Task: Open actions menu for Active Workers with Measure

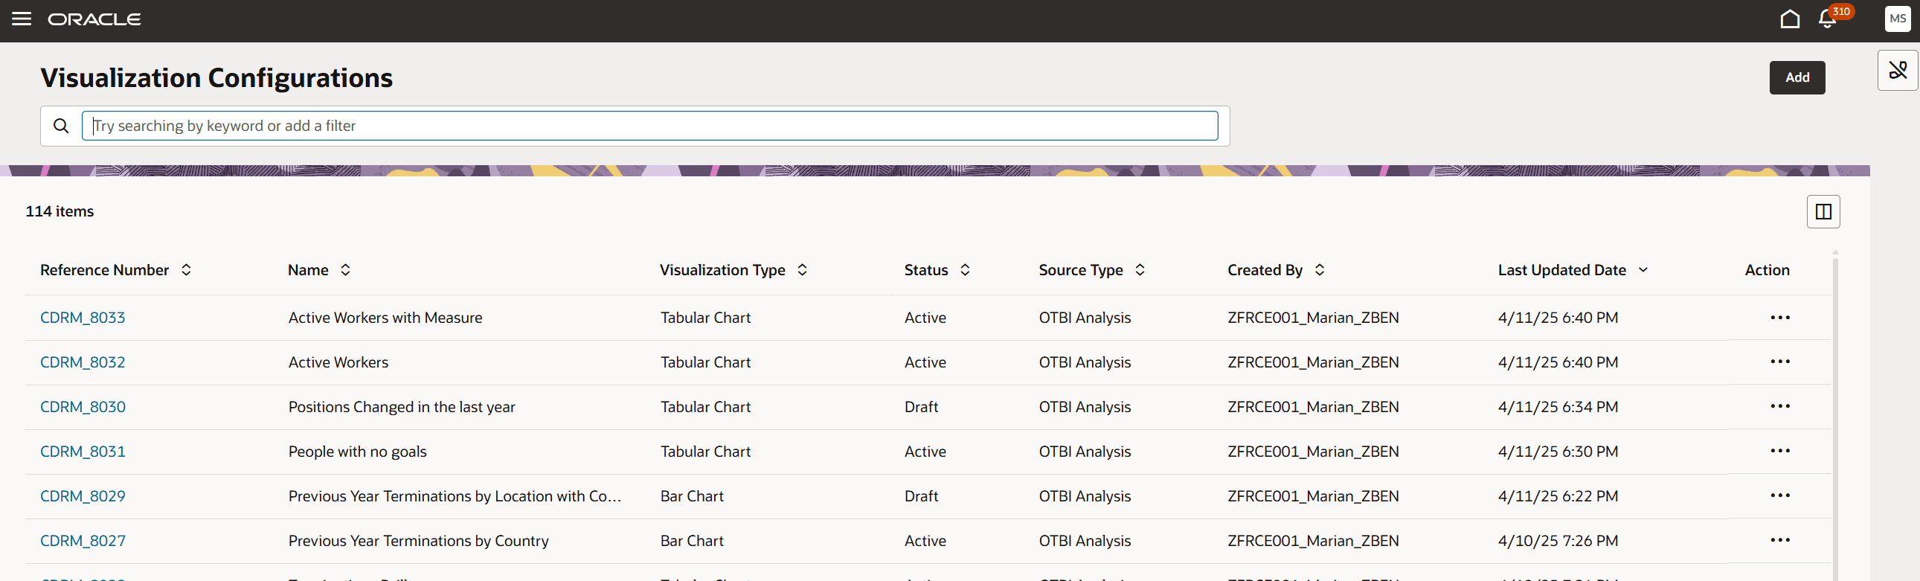Action: [1780, 318]
